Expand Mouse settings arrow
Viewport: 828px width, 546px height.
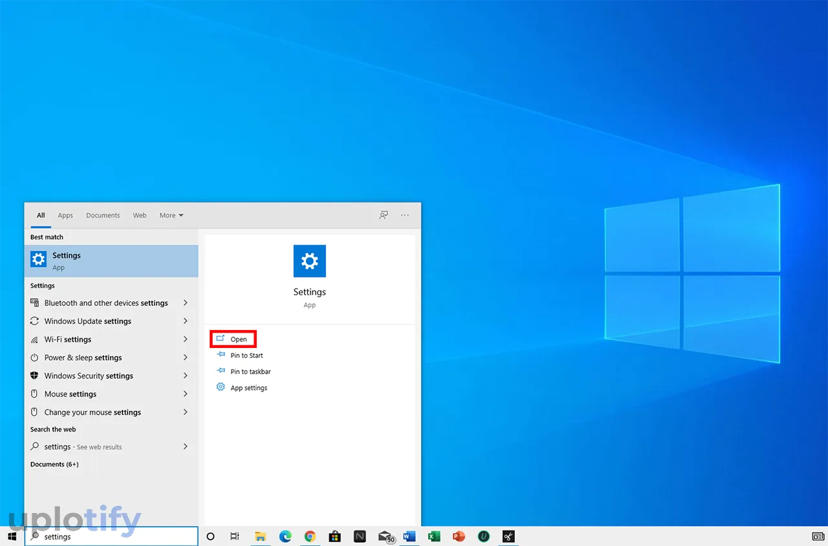186,393
